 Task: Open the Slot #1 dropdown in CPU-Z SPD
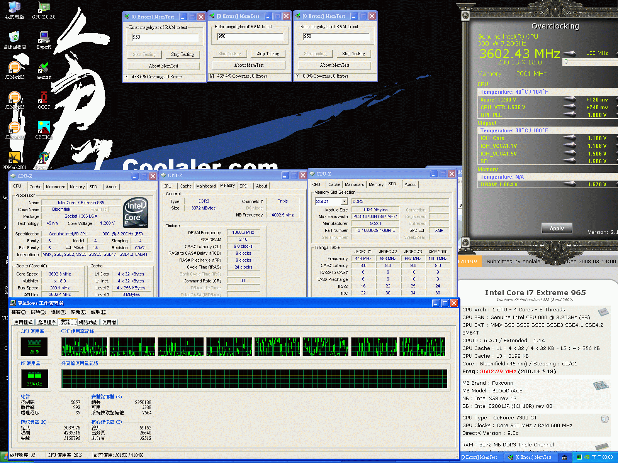pyautogui.click(x=344, y=201)
